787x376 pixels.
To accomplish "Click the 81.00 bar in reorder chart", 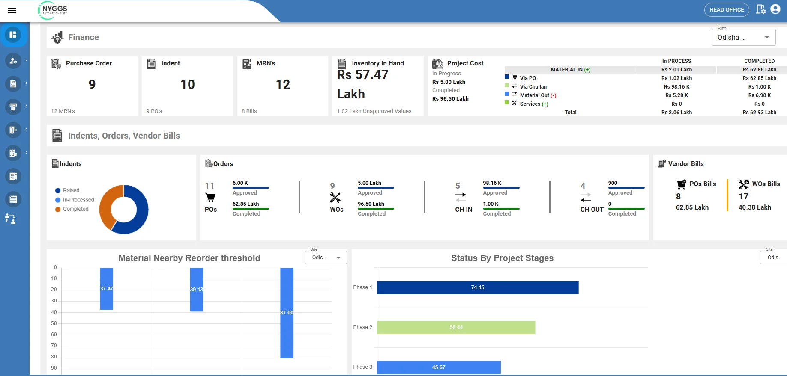I will click(x=287, y=313).
